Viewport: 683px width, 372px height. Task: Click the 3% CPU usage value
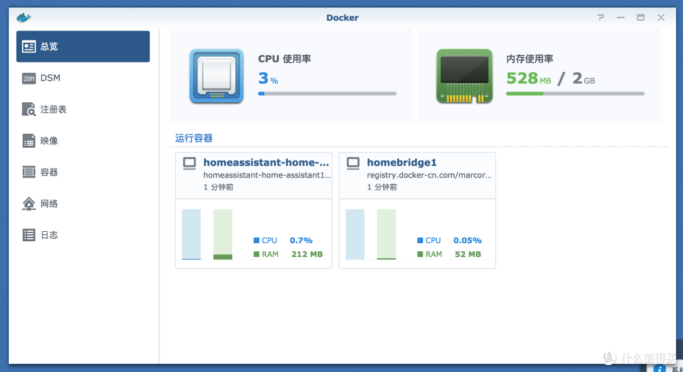[x=268, y=79]
